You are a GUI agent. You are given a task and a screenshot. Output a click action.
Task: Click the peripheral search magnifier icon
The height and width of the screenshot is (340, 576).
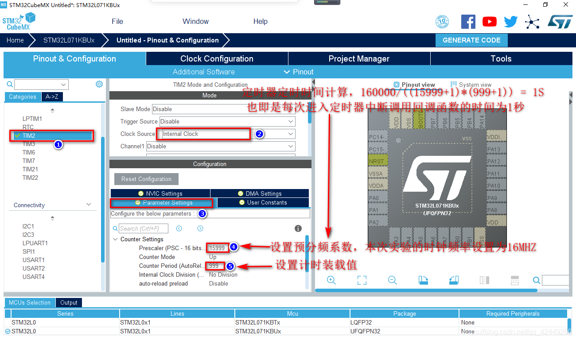click(x=10, y=84)
